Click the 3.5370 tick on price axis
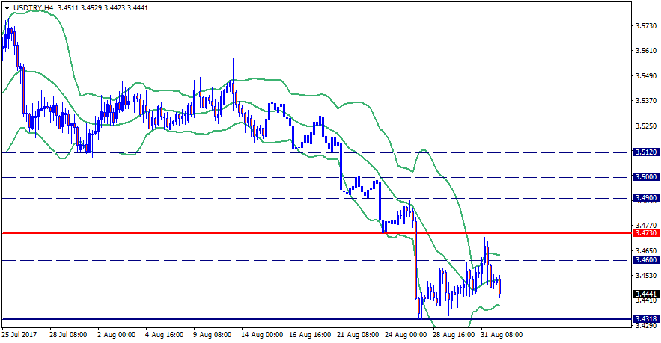 coord(645,101)
